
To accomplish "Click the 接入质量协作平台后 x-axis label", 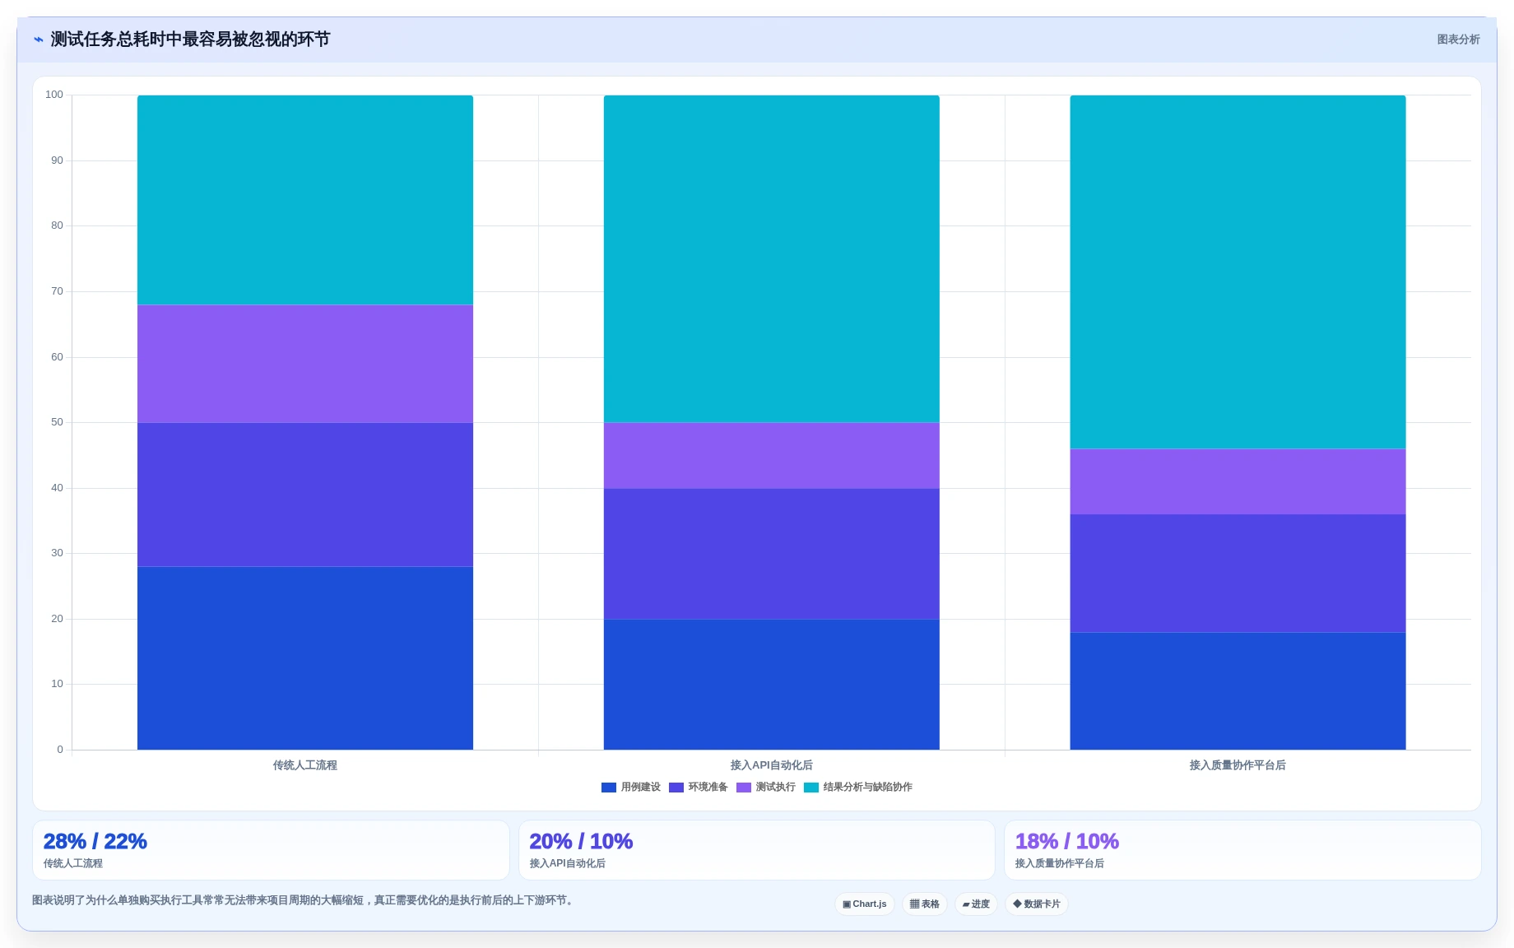I will [x=1238, y=765].
